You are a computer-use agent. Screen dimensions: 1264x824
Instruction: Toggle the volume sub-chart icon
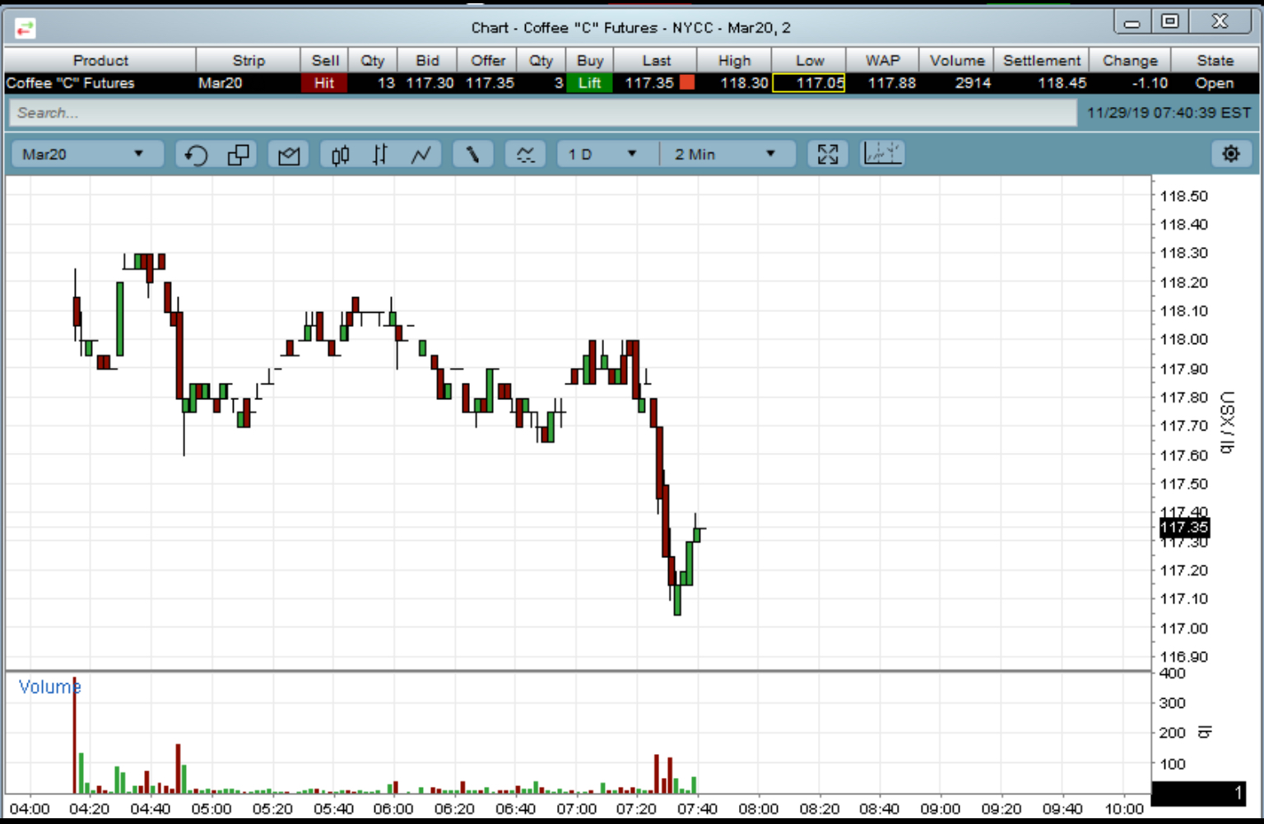[x=882, y=153]
